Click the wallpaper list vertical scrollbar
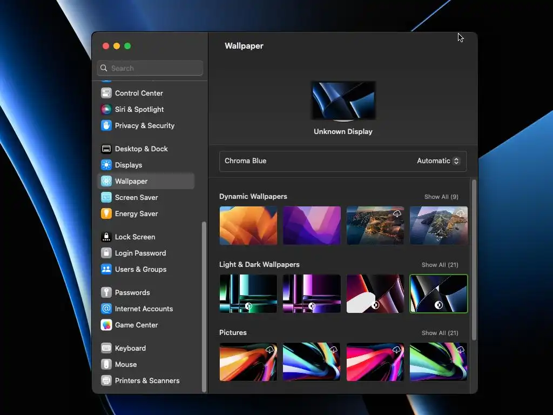The width and height of the screenshot is (553, 415). click(474, 260)
